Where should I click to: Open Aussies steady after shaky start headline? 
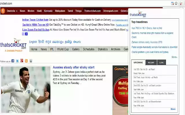[74, 67]
